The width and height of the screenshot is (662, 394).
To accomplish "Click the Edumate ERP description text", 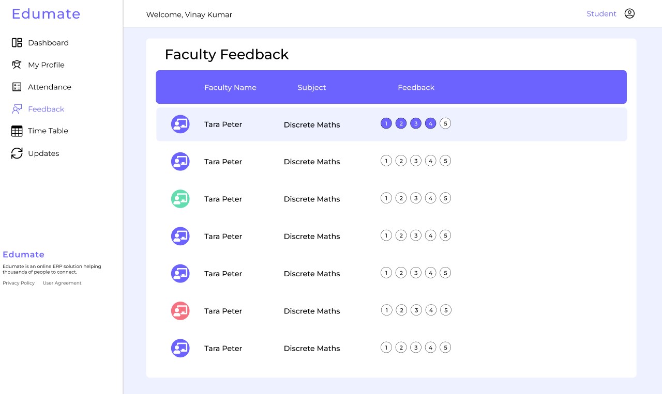I will tap(52, 269).
